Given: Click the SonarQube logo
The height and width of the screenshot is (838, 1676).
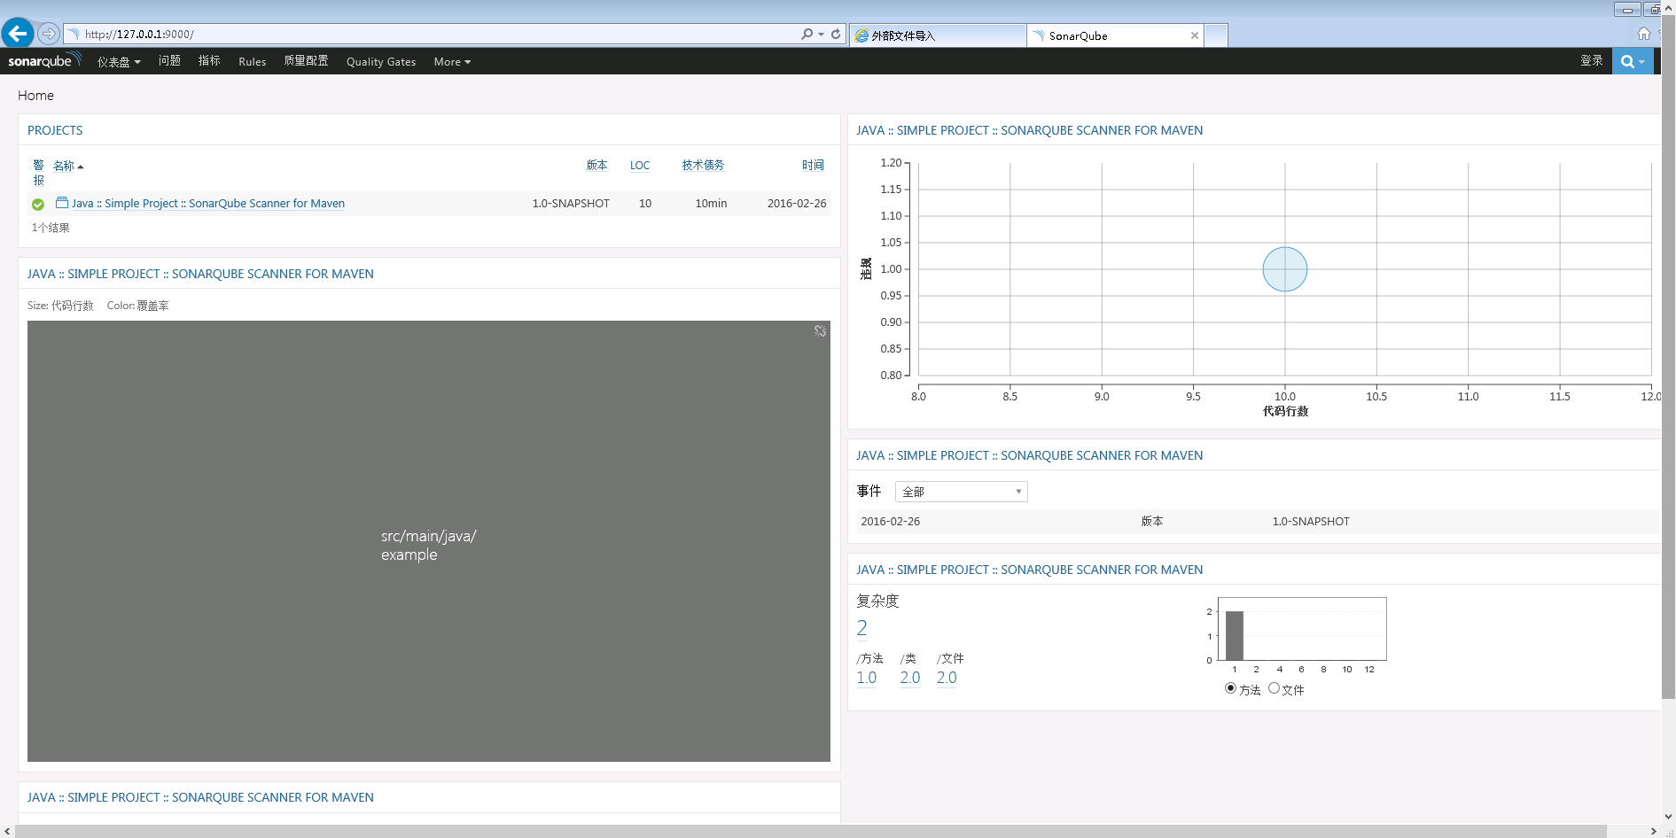Looking at the screenshot, I should pyautogui.click(x=43, y=60).
